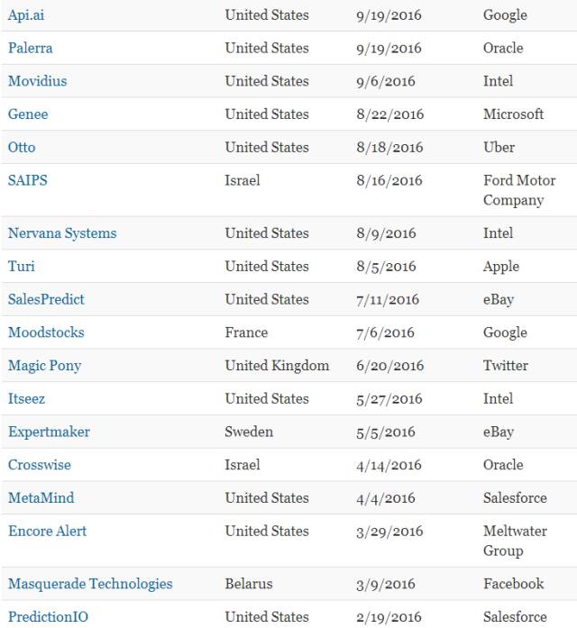Image resolution: width=577 pixels, height=628 pixels.
Task: Open the Expertmaker link
Action: pos(49,432)
